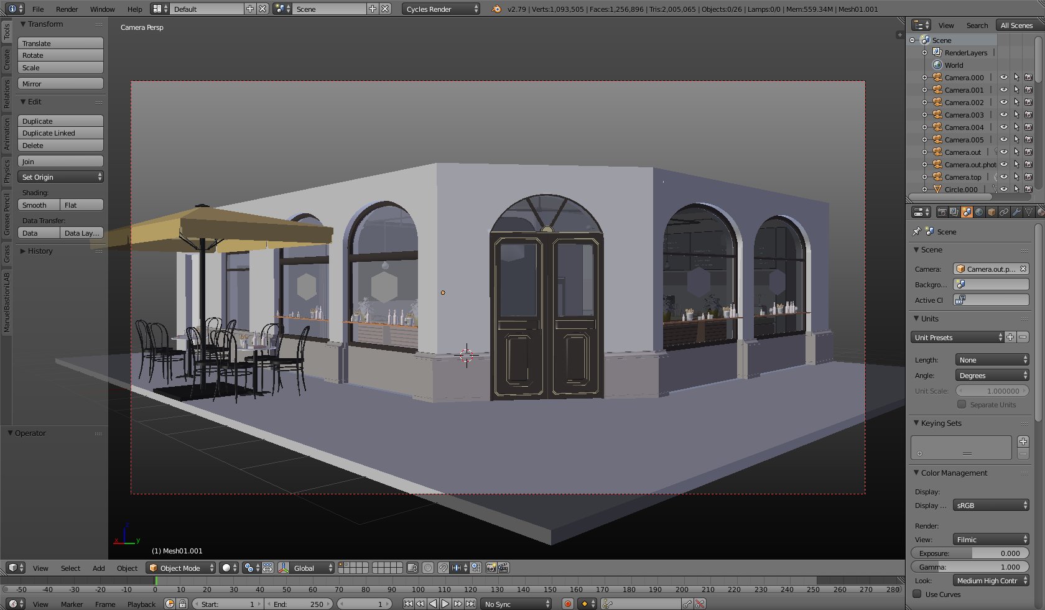Open the Render properties tab camera icon
The width and height of the screenshot is (1045, 610).
coord(942,212)
